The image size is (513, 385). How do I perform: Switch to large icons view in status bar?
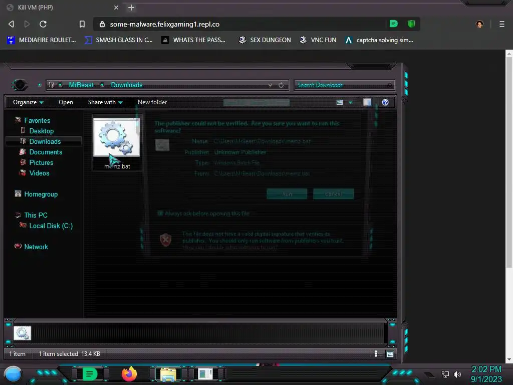(x=390, y=353)
